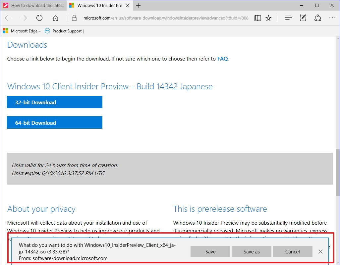Open a new tab with plus
Image resolution: width=340 pixels, height=265 pixels.
(138, 5)
